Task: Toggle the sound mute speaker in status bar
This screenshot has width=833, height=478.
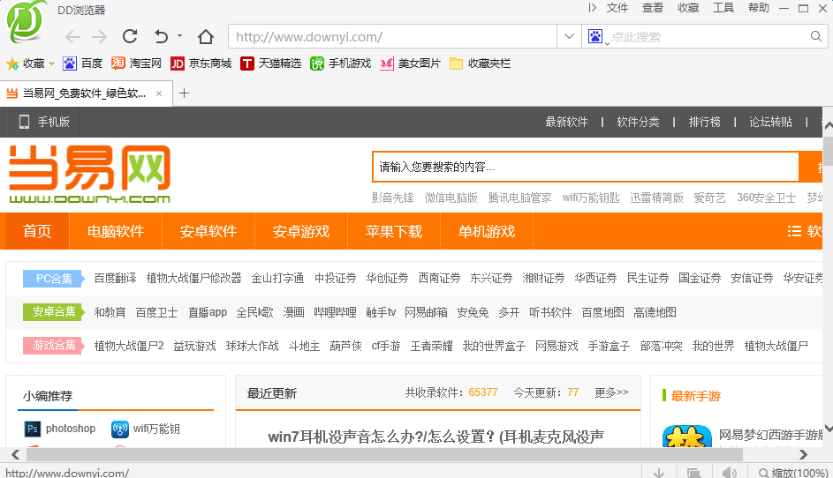Action: click(729, 473)
